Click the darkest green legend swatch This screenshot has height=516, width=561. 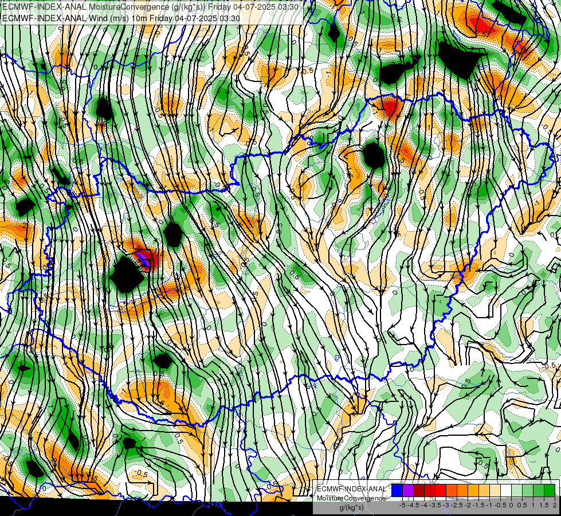click(550, 490)
